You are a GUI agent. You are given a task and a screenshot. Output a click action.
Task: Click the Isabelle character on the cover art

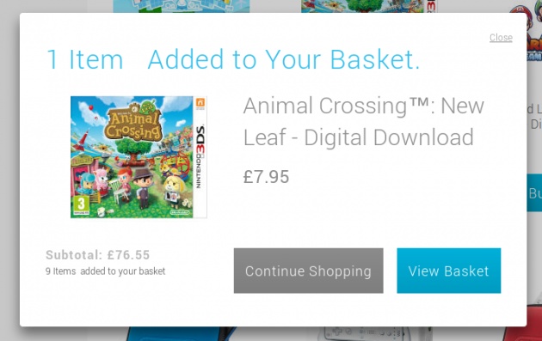173,192
